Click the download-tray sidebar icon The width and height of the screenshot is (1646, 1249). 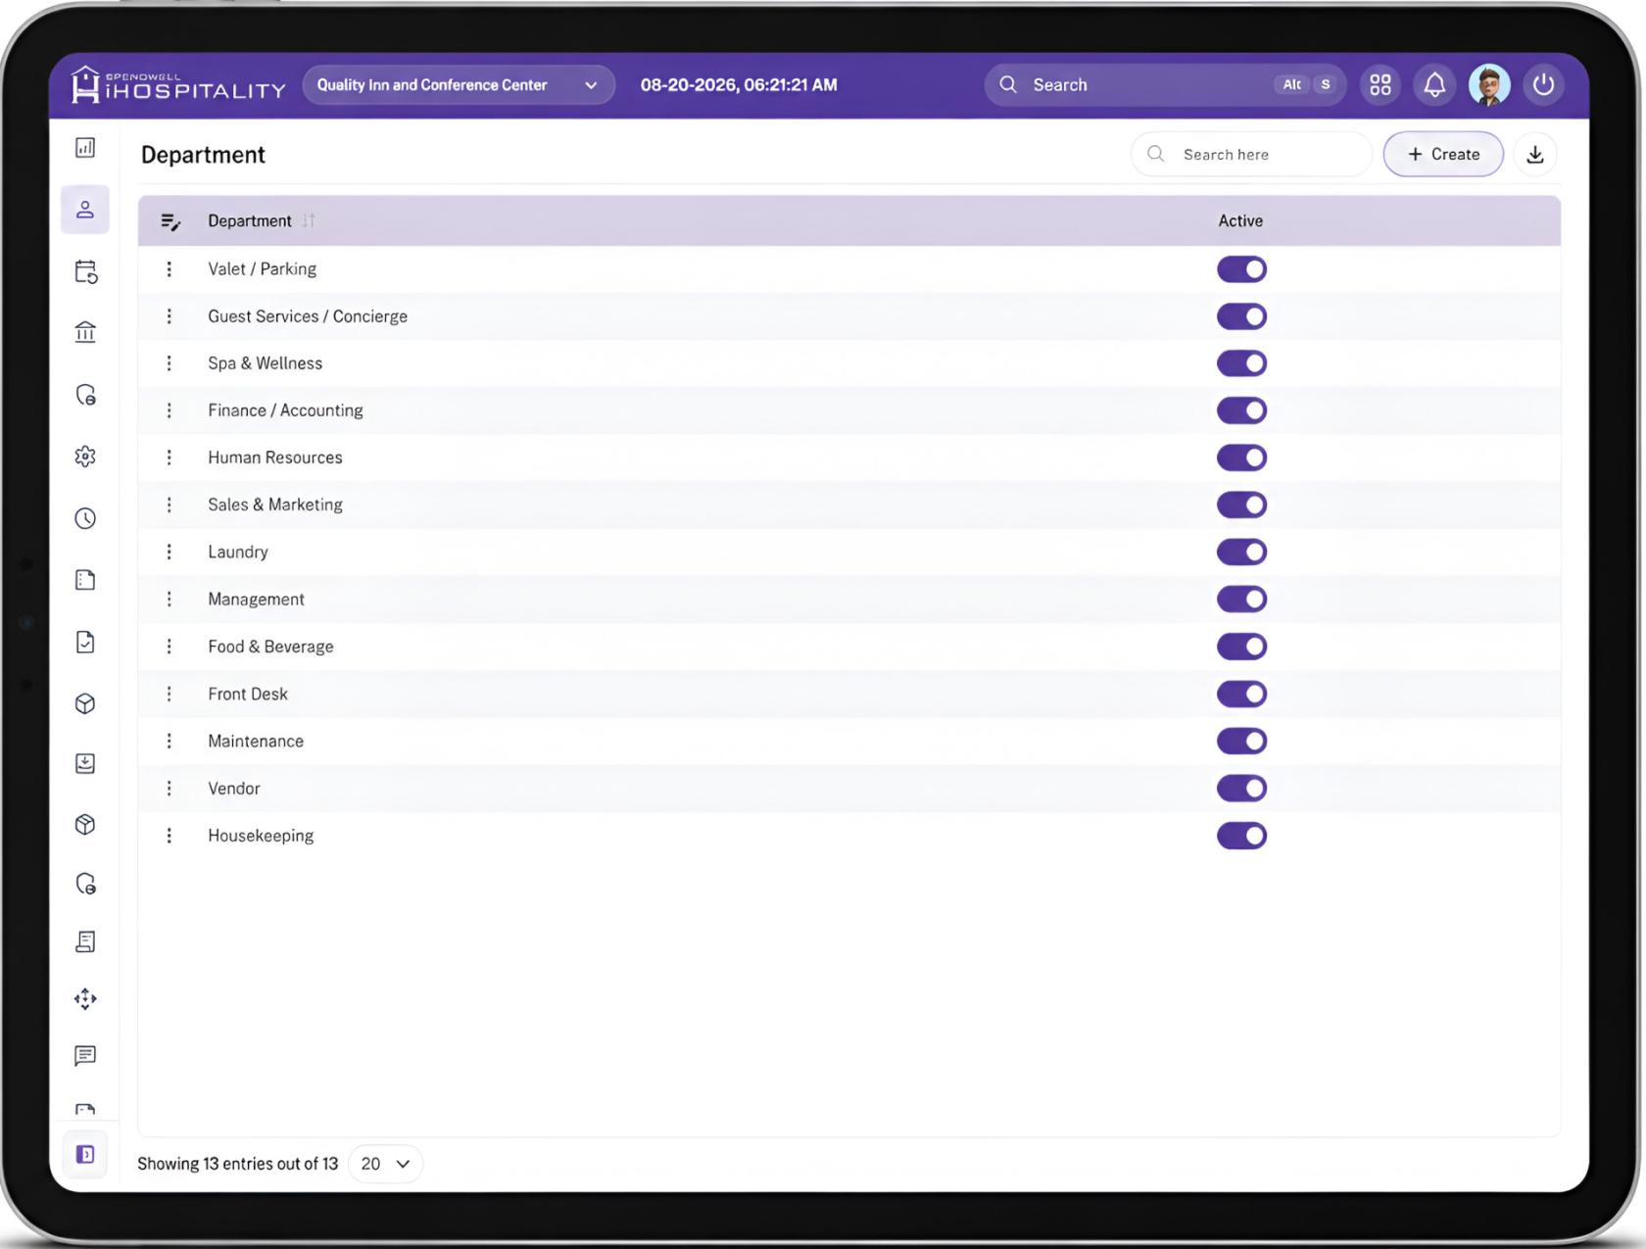tap(85, 763)
